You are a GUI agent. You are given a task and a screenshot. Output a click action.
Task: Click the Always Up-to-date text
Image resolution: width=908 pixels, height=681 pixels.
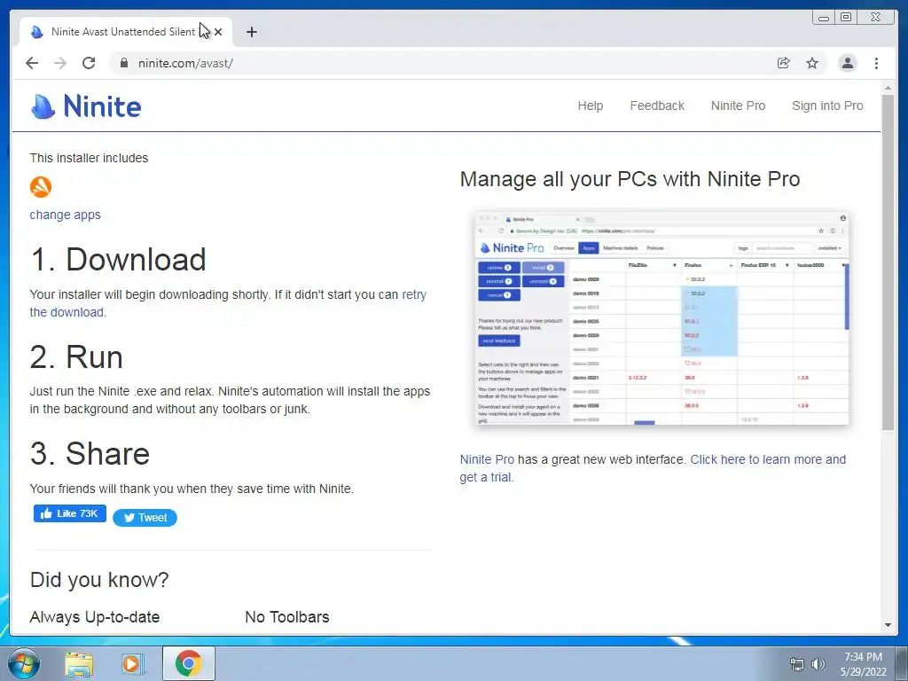(x=94, y=617)
